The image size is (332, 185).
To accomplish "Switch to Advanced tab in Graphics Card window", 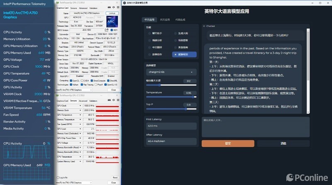I will click(83, 8).
